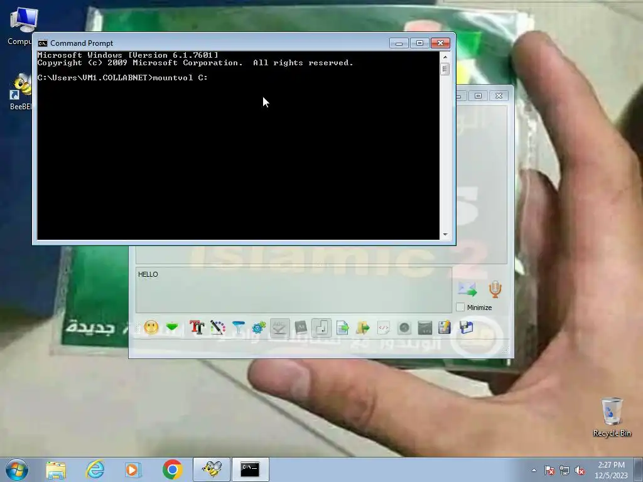This screenshot has width=643, height=482.
Task: Open the Recycle Bin desktop icon
Action: click(612, 417)
